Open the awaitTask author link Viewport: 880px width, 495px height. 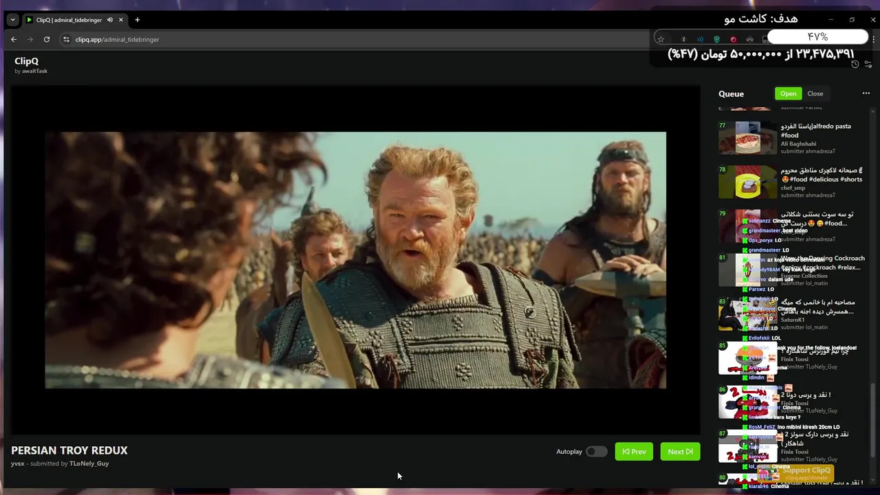[34, 71]
